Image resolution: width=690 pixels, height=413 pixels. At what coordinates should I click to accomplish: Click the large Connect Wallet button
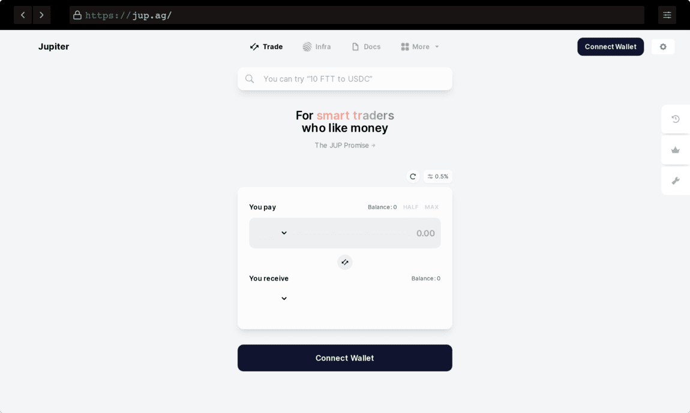344,358
